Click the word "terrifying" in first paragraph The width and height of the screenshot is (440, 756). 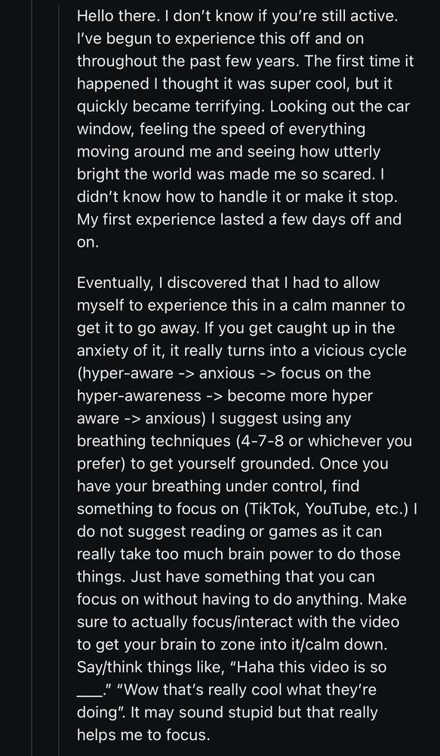[226, 107]
